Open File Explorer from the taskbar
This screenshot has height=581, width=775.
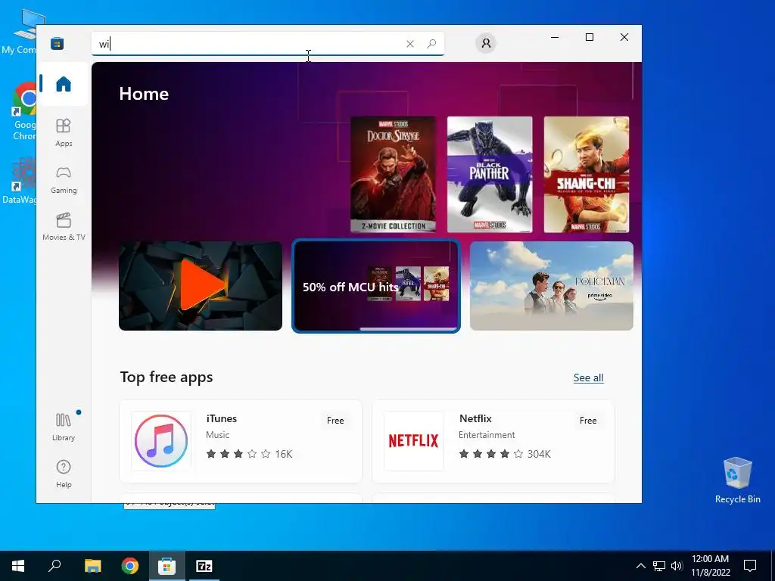click(92, 566)
